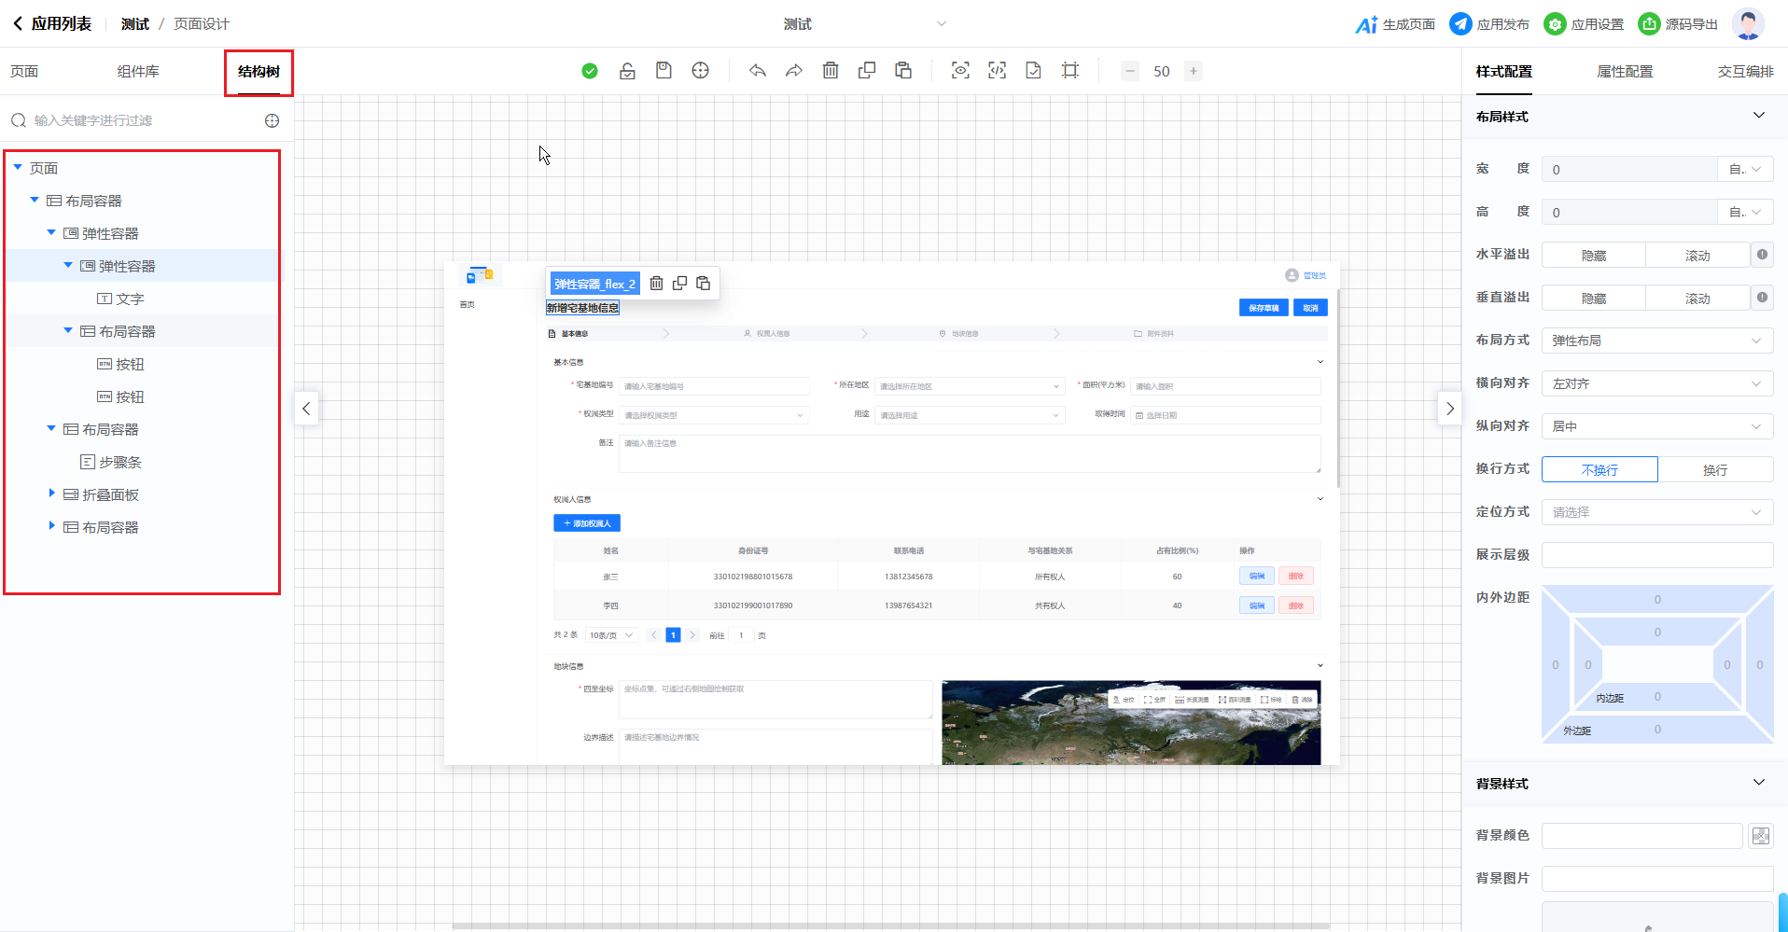Click the locate icon beside filter box

pos(272,120)
